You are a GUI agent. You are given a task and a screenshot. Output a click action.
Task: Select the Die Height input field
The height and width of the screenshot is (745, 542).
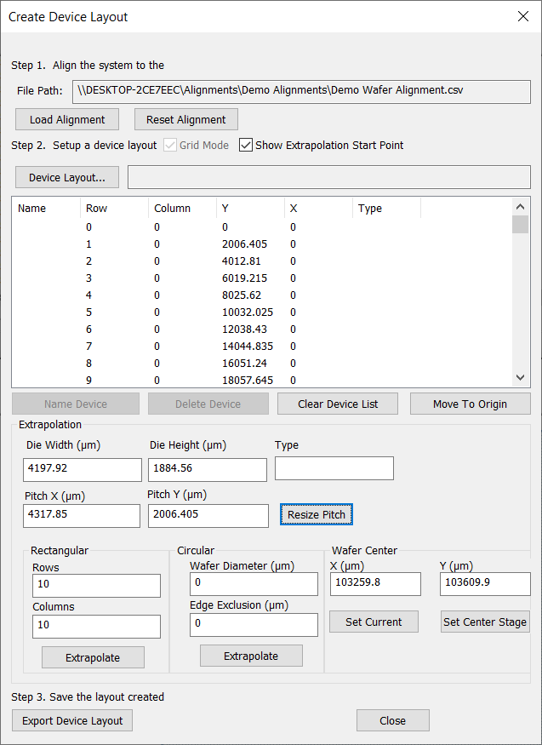[x=208, y=470]
